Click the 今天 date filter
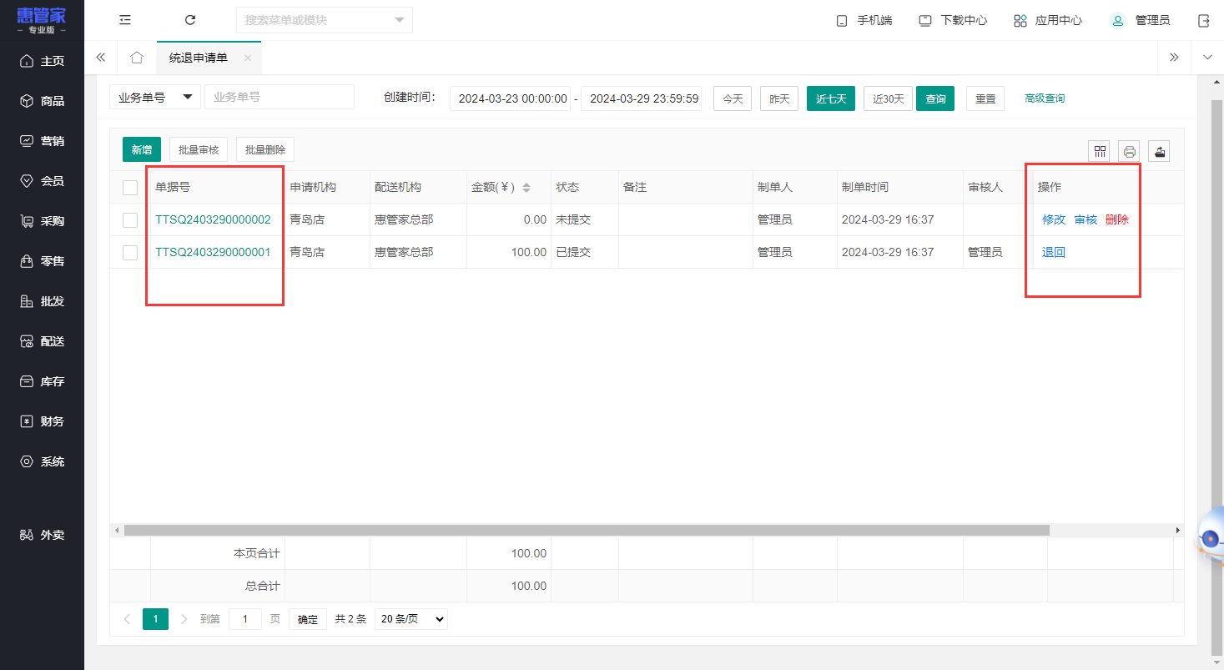 coord(733,98)
